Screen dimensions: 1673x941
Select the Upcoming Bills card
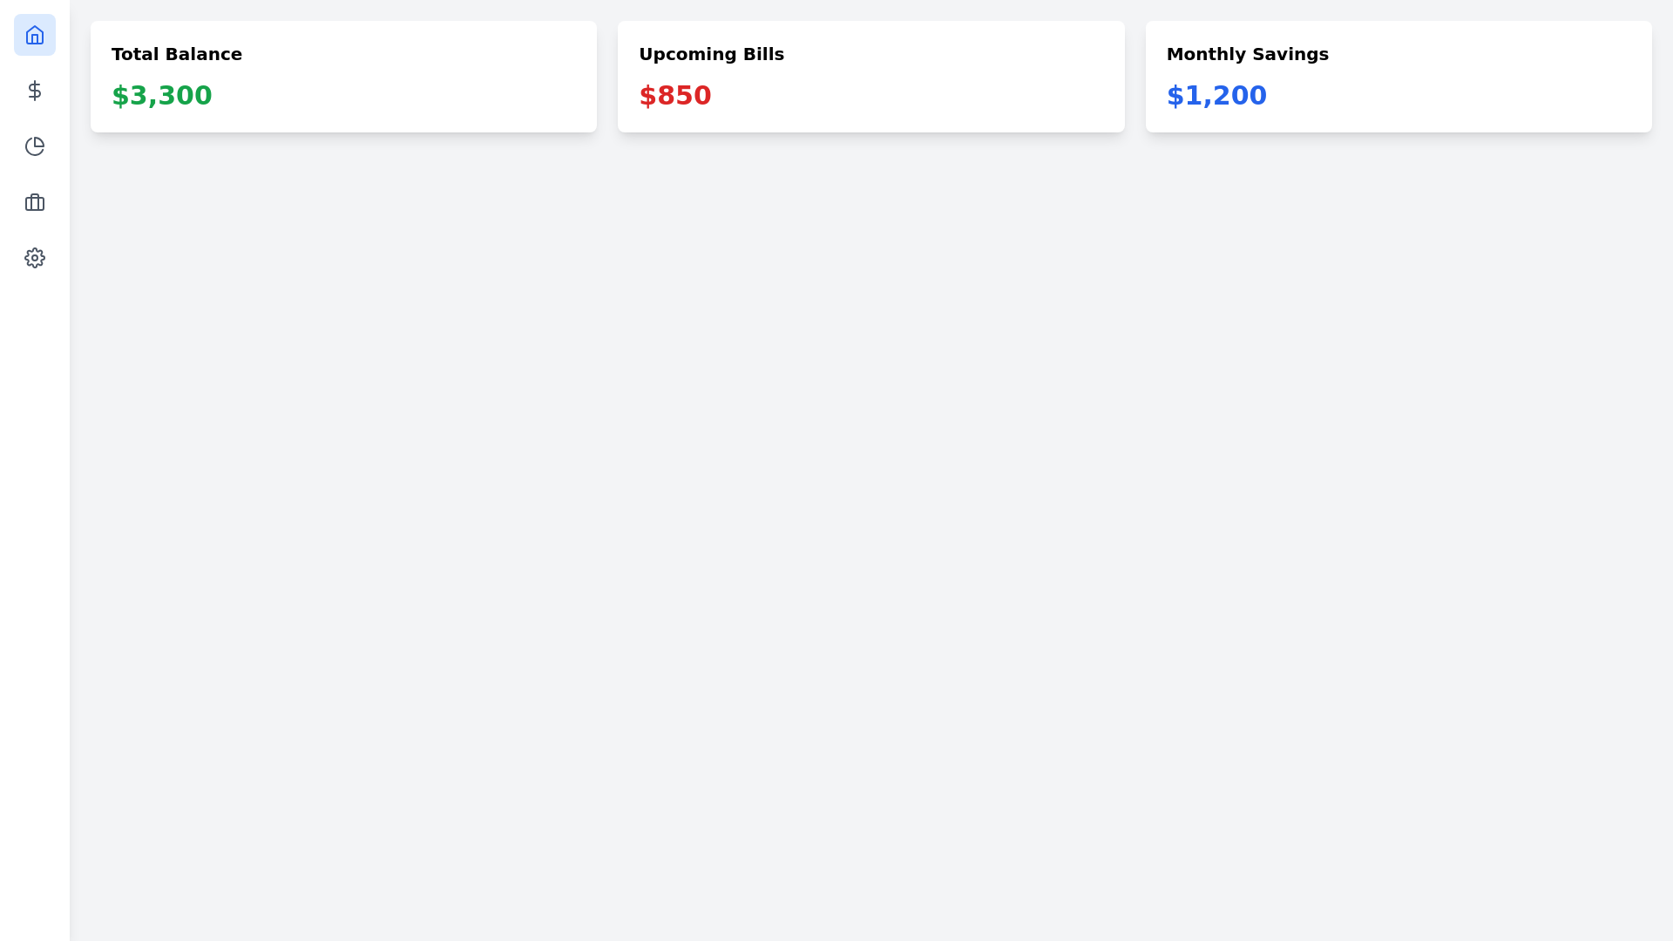(x=870, y=76)
